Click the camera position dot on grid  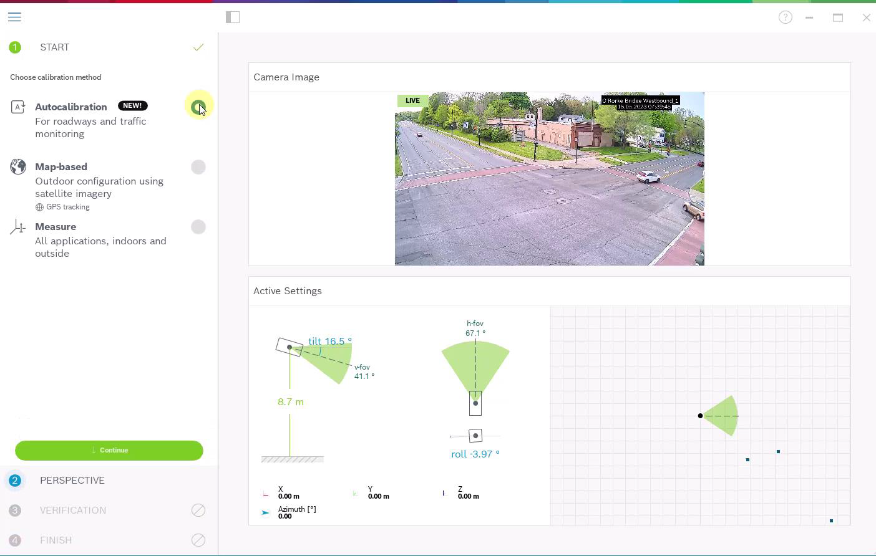[x=700, y=416]
